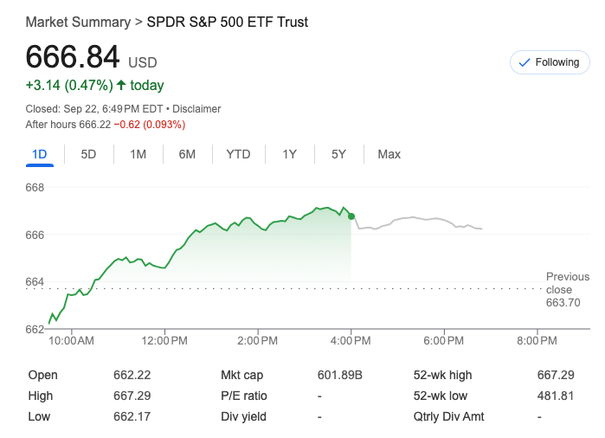
Task: Open the Disclaimer link
Action: (196, 109)
